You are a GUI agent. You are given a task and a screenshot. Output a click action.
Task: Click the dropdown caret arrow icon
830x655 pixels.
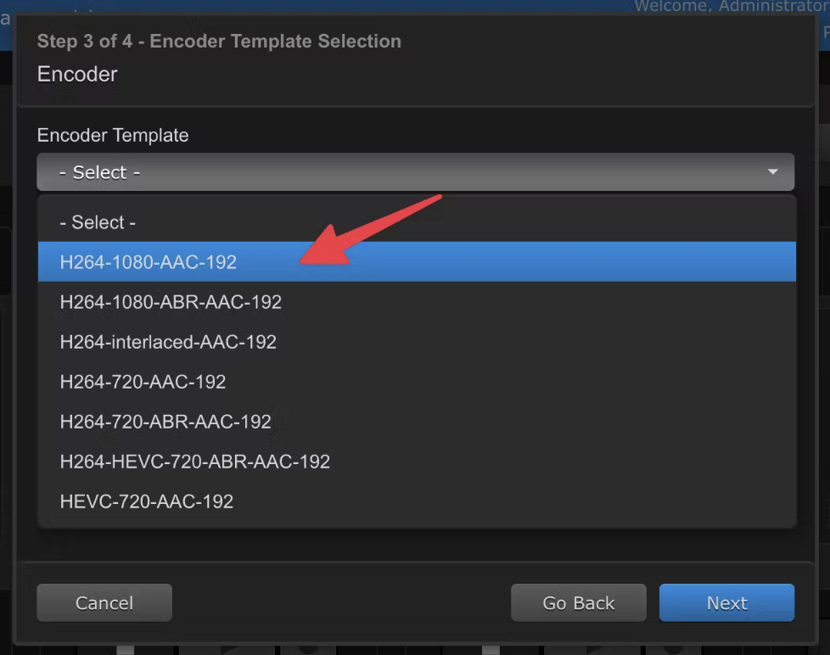click(x=773, y=172)
